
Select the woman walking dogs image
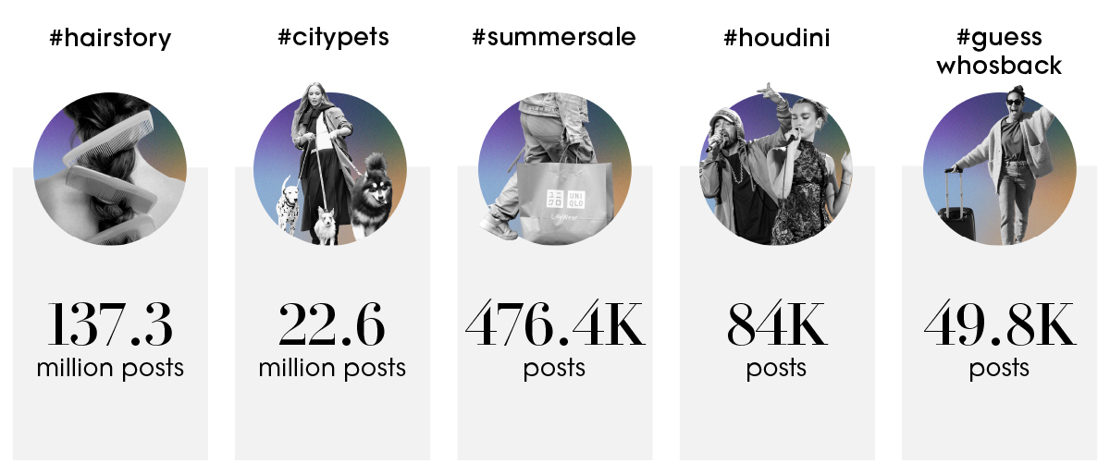(x=329, y=165)
